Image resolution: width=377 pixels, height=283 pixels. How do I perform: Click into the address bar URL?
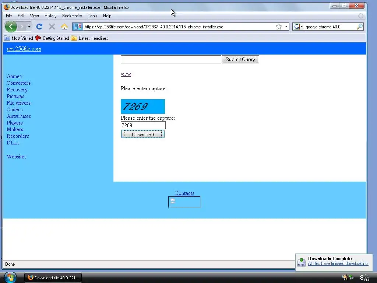click(179, 27)
